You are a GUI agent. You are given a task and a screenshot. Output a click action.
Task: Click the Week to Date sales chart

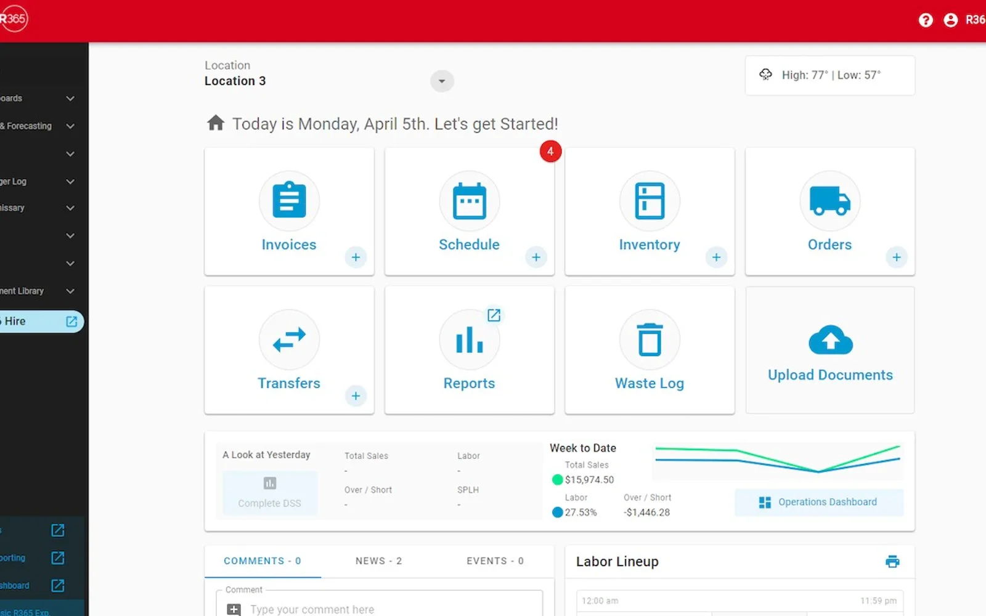click(778, 461)
